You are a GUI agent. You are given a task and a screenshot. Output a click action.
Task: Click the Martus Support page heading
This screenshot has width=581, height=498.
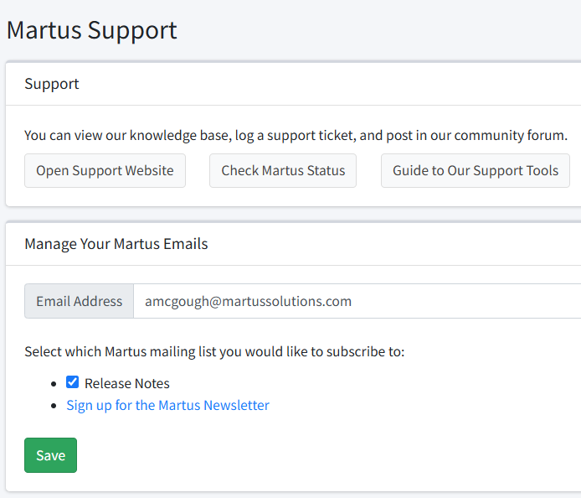coord(92,30)
